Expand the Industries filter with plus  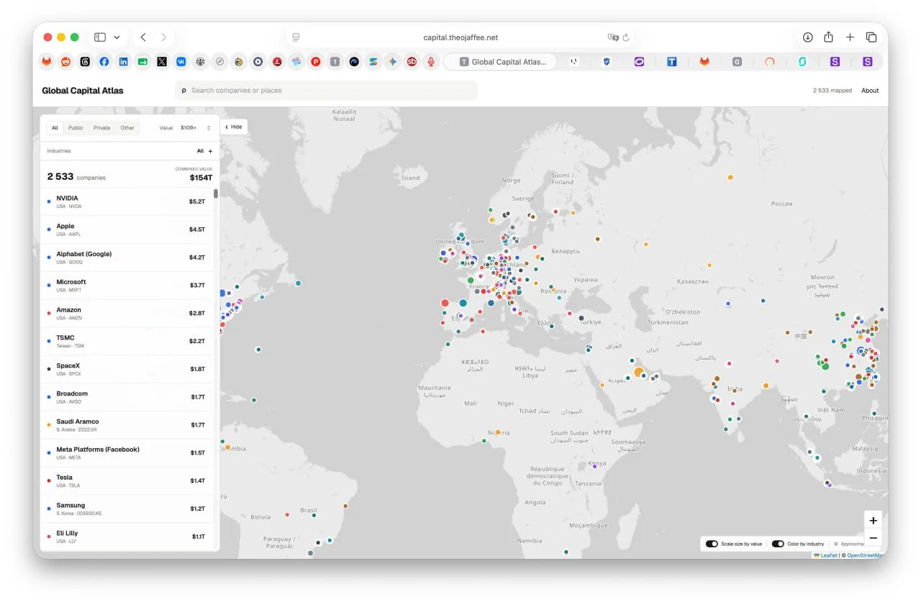[x=210, y=151]
